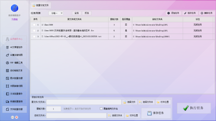Click the copy count 5 in row 2
Image resolution: width=216 pixels, height=121 pixels.
(x=114, y=31)
